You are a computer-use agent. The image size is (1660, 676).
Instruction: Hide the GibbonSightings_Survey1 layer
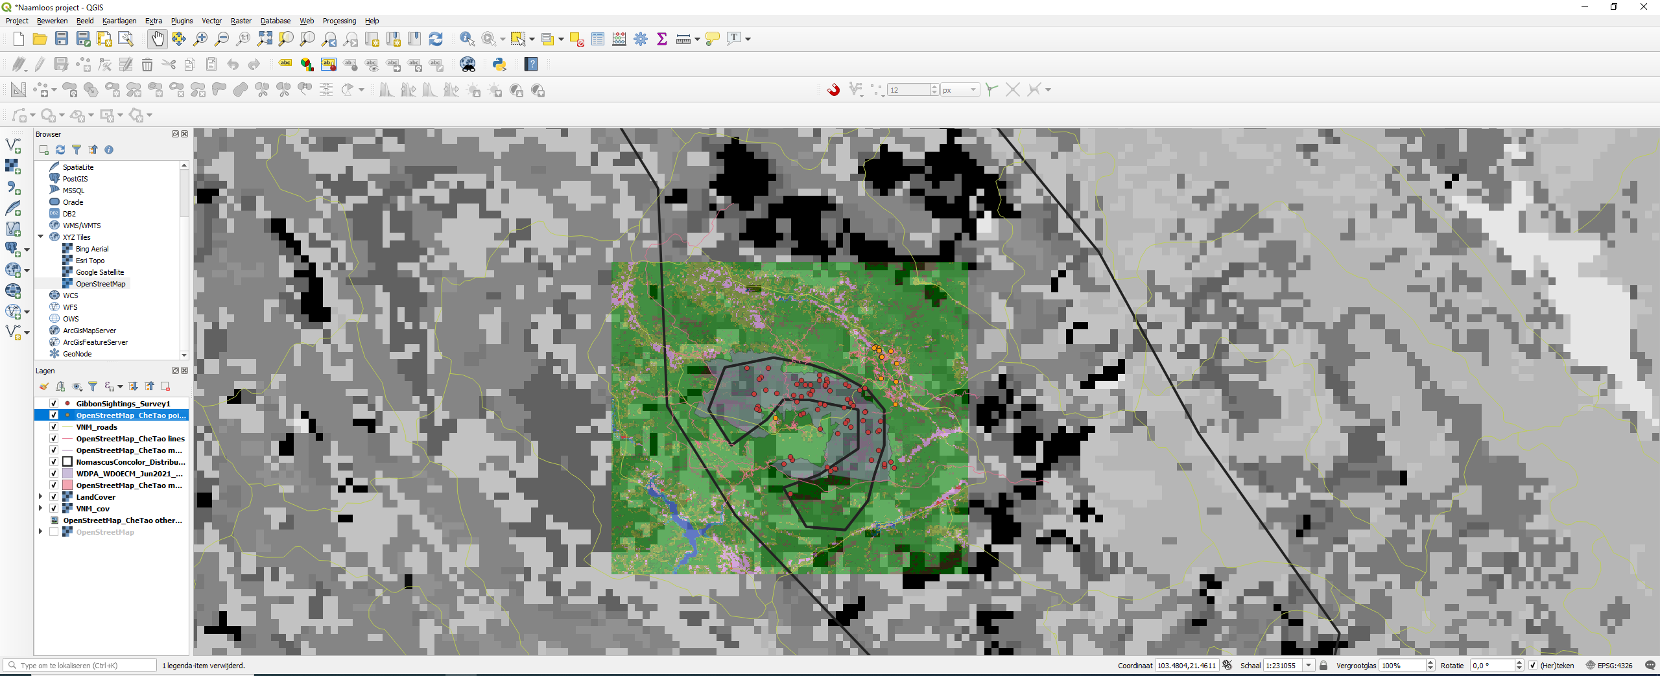coord(54,403)
